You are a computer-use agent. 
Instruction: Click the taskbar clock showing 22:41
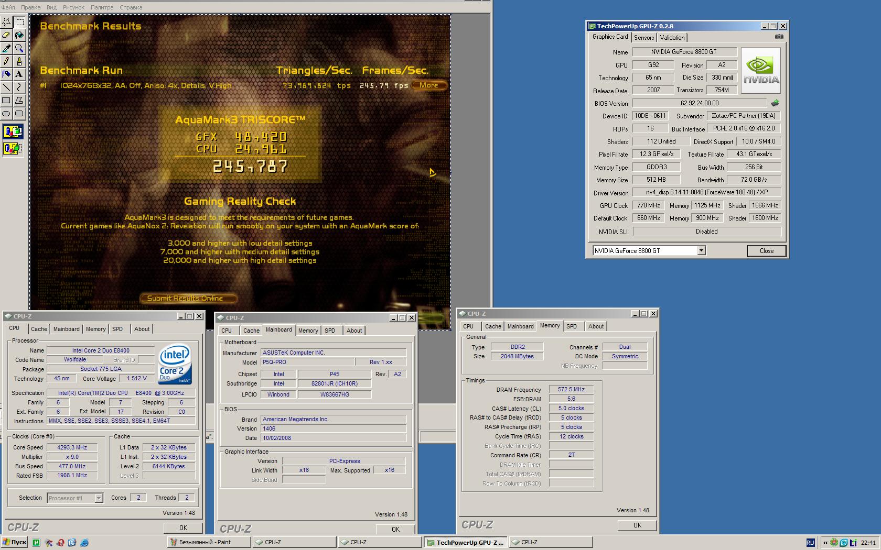tap(868, 543)
